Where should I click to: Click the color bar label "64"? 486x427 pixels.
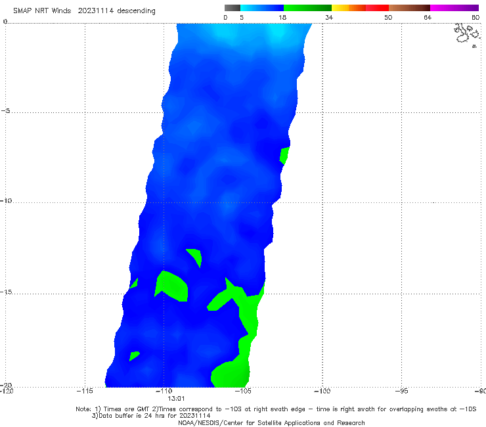click(428, 17)
